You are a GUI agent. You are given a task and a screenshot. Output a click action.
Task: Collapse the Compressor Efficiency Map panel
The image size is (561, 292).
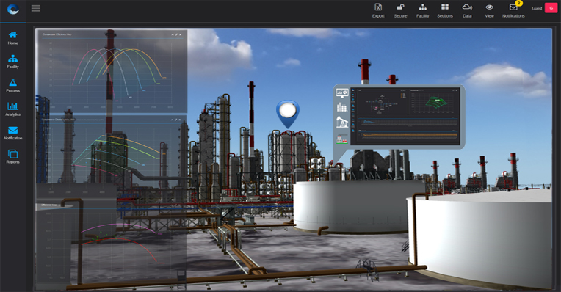point(173,34)
